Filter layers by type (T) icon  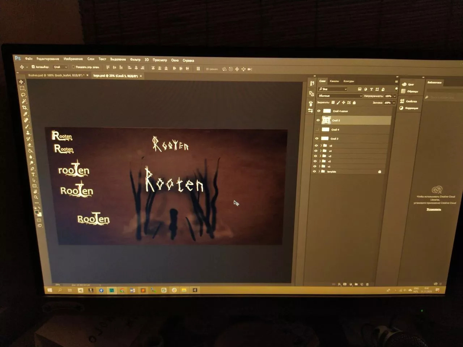[x=371, y=89]
